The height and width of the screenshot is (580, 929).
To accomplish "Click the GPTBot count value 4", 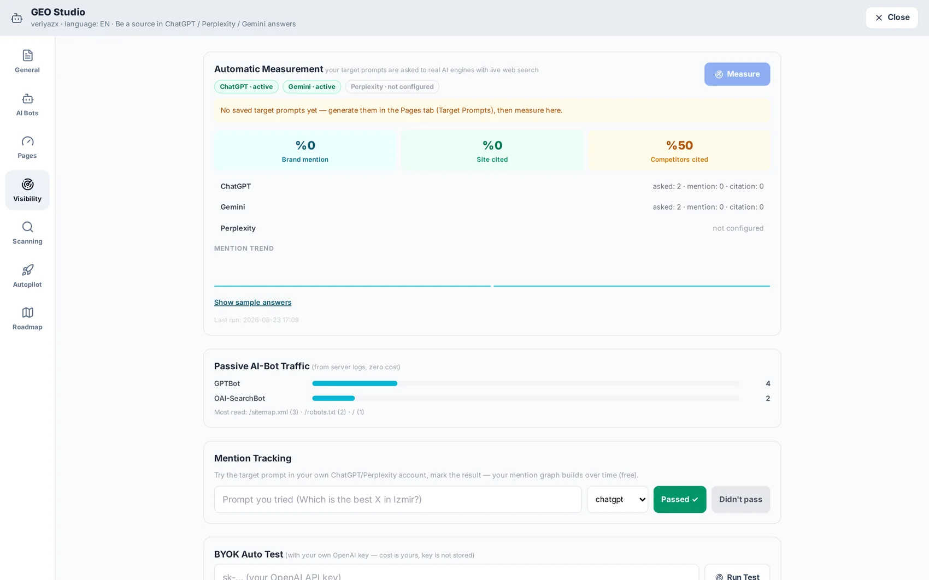I will point(768,383).
